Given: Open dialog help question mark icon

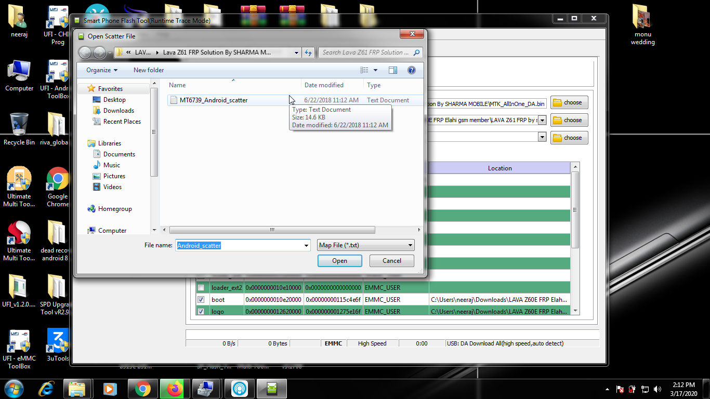Looking at the screenshot, I should [x=412, y=70].
